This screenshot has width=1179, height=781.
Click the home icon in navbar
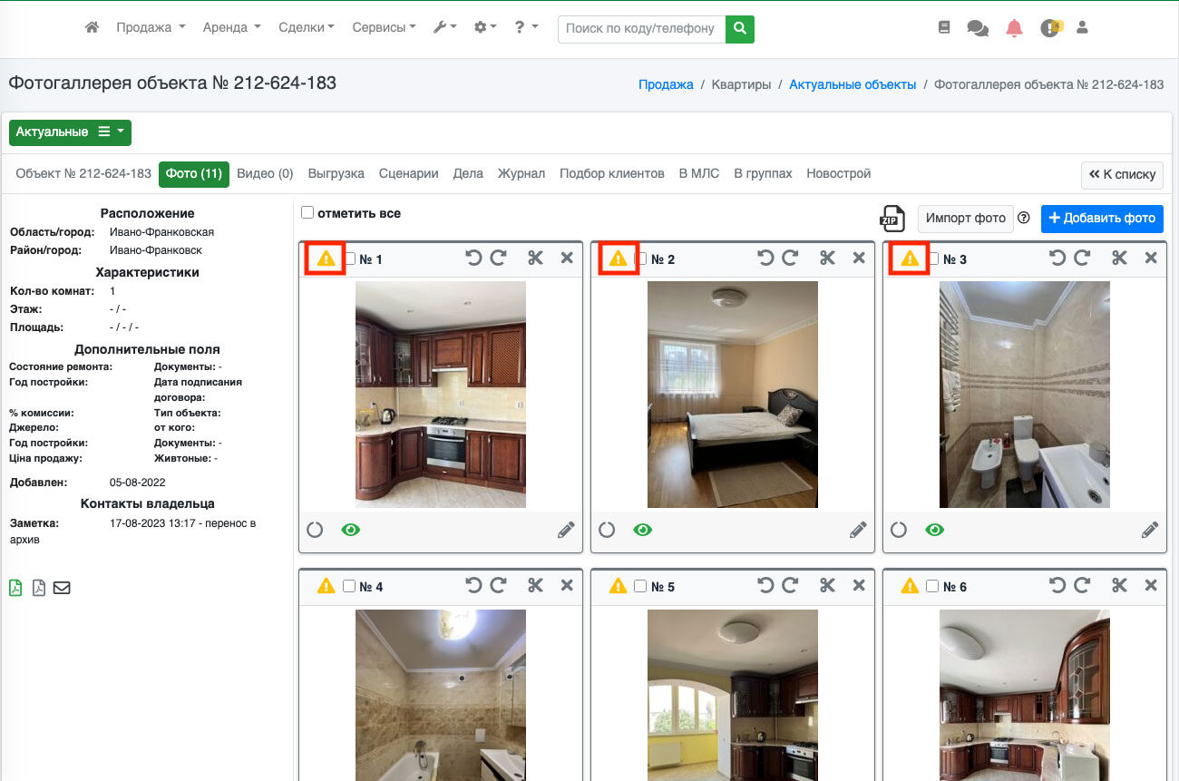[x=92, y=28]
